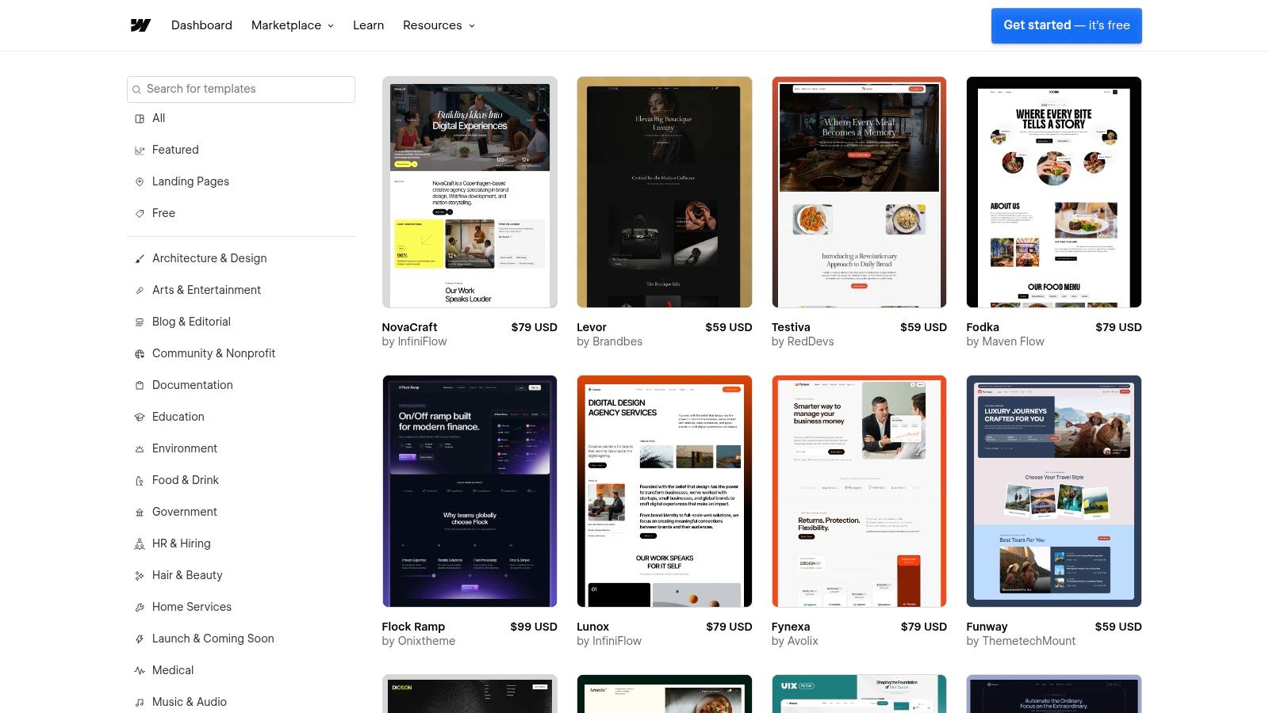Open the Learn nav item

click(368, 25)
